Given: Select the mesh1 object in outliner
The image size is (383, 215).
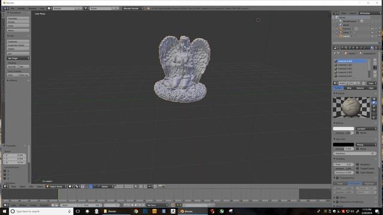Looking at the screenshot, I should point(346,36).
